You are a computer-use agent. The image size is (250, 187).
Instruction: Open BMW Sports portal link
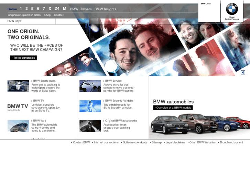[x=44, y=81]
